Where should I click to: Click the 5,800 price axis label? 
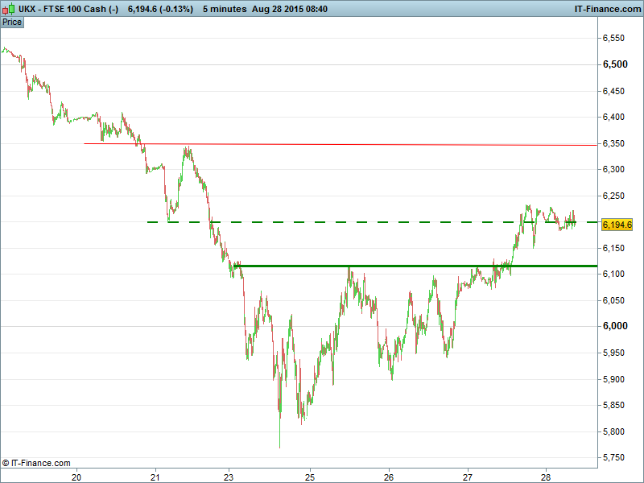pyautogui.click(x=616, y=431)
